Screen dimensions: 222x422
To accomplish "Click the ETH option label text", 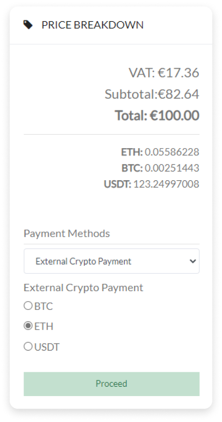I will [x=44, y=327].
